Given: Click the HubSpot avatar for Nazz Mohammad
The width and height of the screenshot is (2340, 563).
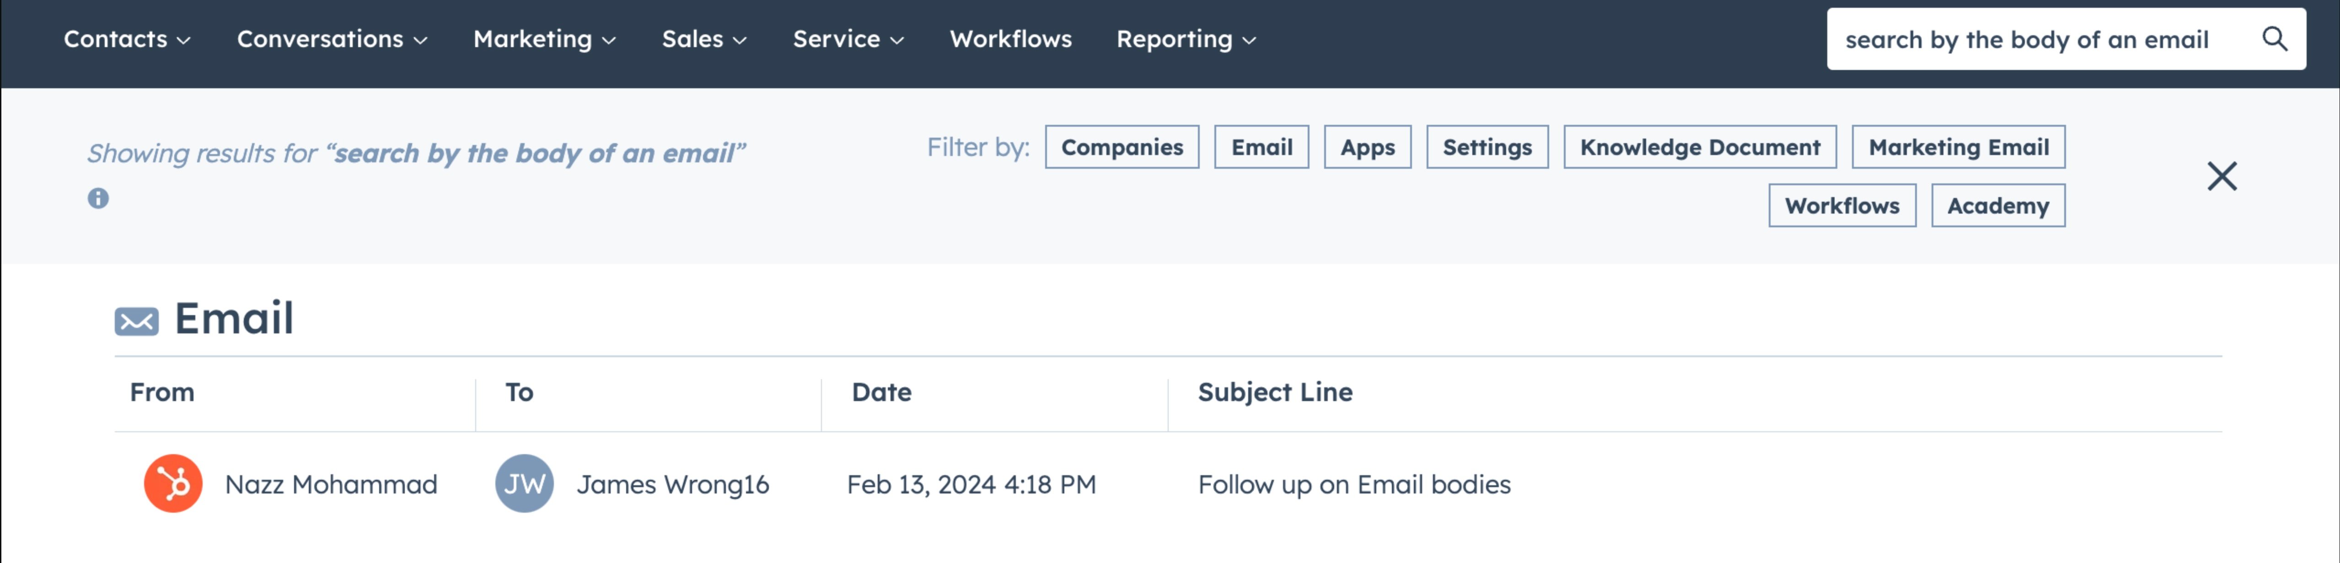Looking at the screenshot, I should (172, 483).
